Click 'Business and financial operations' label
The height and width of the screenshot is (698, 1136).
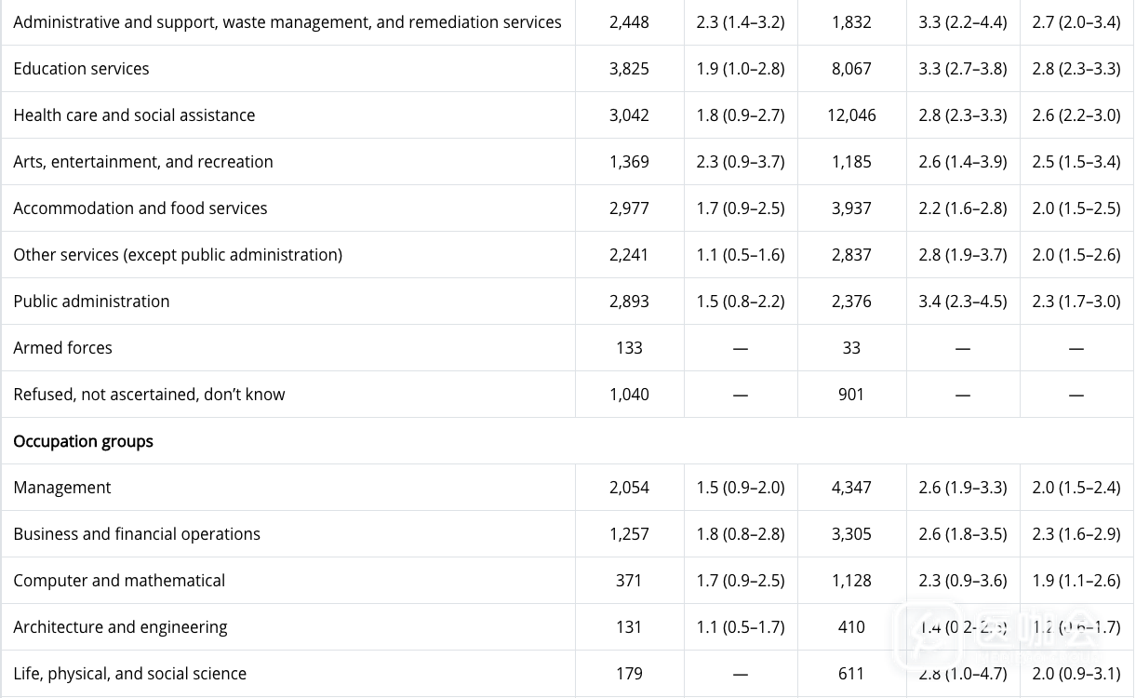(x=137, y=534)
